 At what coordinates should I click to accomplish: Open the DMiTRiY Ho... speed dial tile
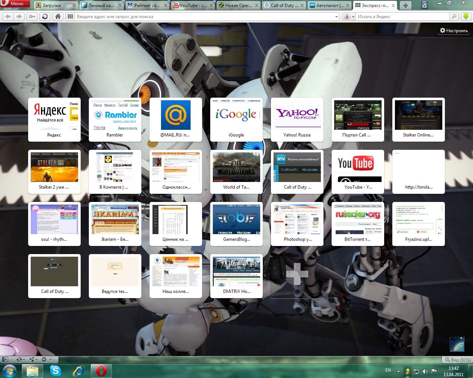(x=236, y=276)
